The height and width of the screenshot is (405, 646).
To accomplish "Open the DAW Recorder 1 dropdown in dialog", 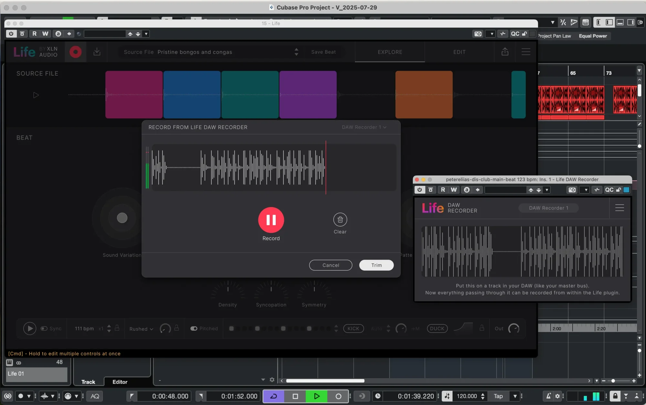I will pos(364,127).
